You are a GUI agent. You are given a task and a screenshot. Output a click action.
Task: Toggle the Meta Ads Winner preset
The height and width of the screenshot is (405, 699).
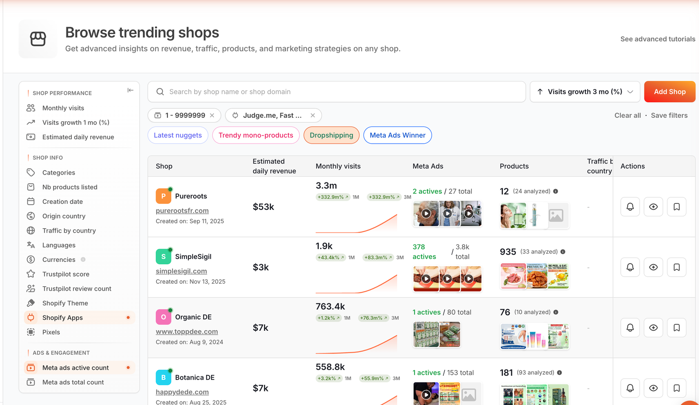click(398, 135)
